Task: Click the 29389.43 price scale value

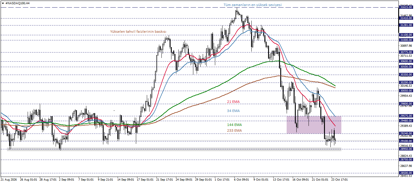Action: [406, 126]
